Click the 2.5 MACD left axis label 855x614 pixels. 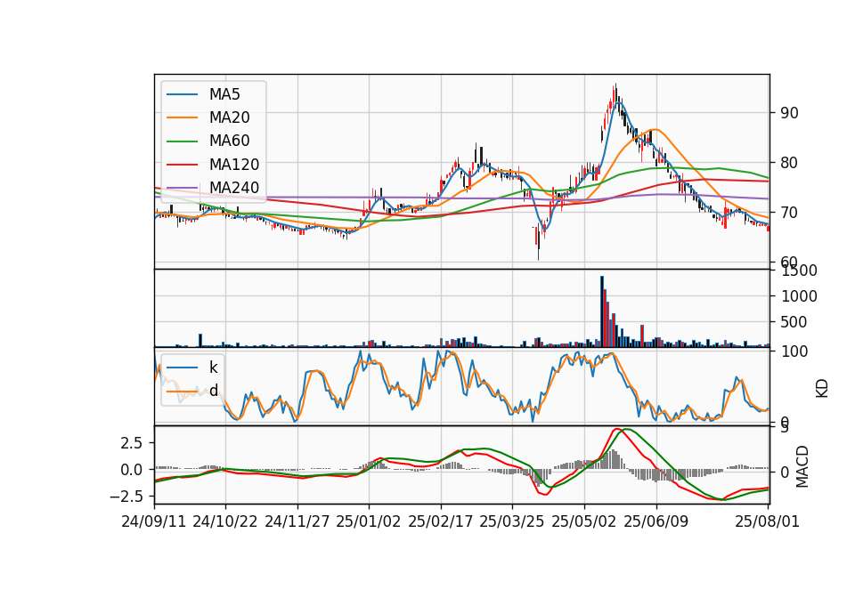132,443
